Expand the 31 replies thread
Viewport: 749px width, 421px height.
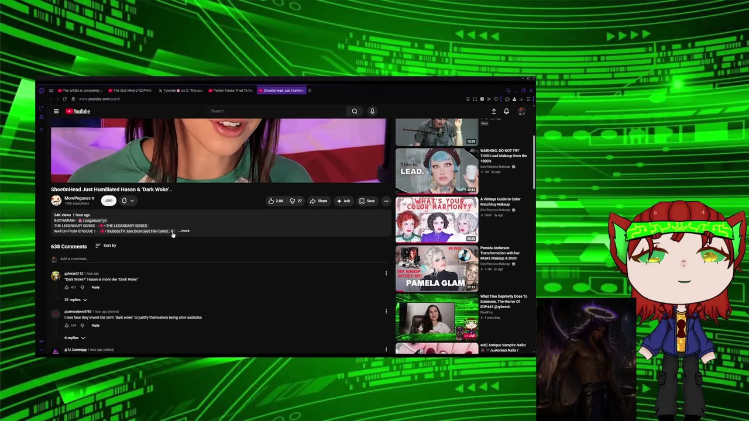(x=75, y=300)
